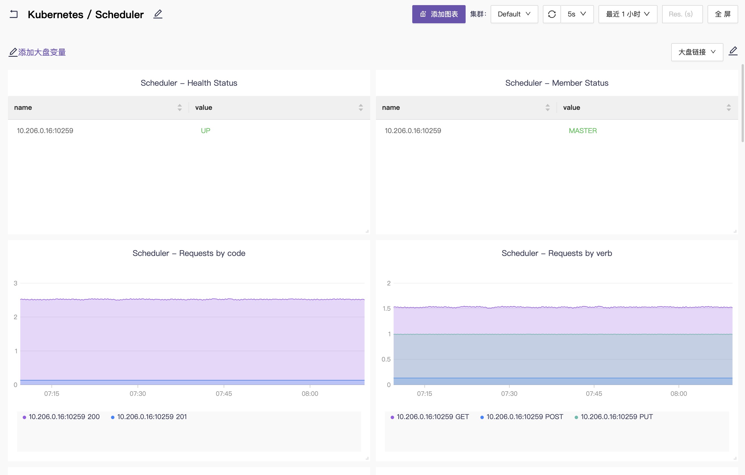Click the 添加图表 add chart button

pos(438,14)
